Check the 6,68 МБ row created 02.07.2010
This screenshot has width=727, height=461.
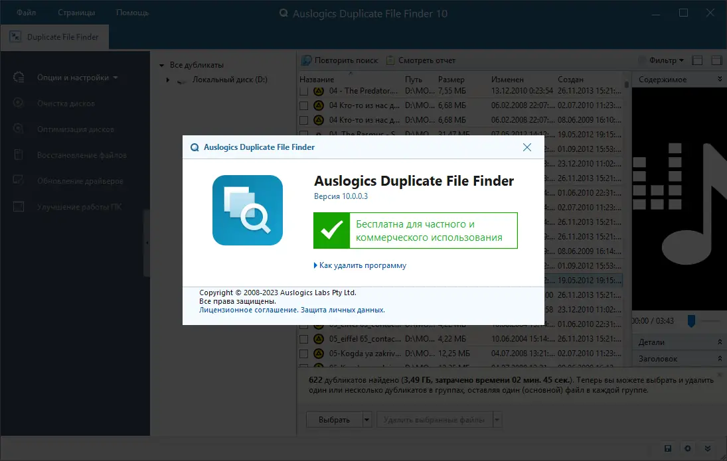303,105
